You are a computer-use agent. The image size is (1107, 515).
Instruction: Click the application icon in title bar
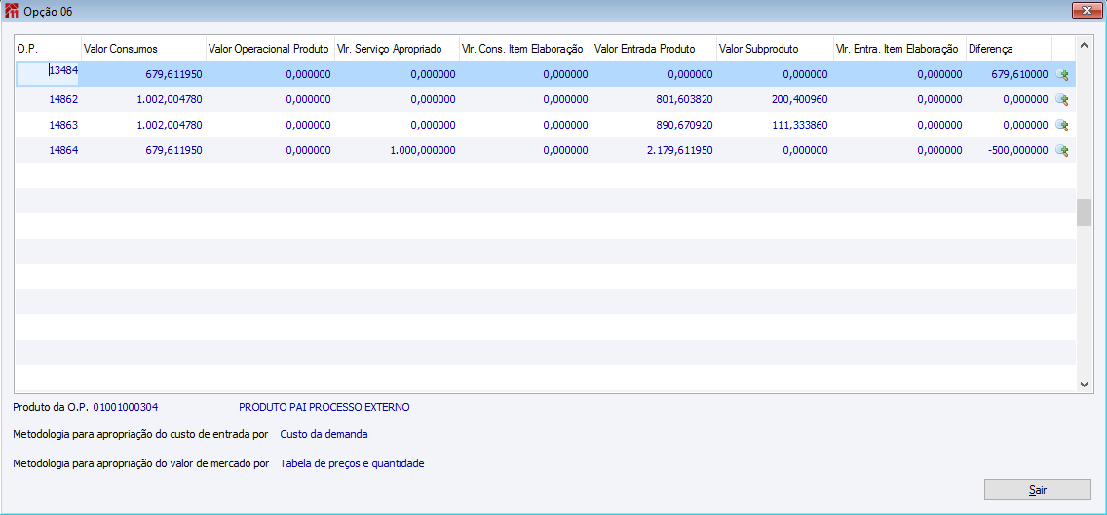point(12,12)
